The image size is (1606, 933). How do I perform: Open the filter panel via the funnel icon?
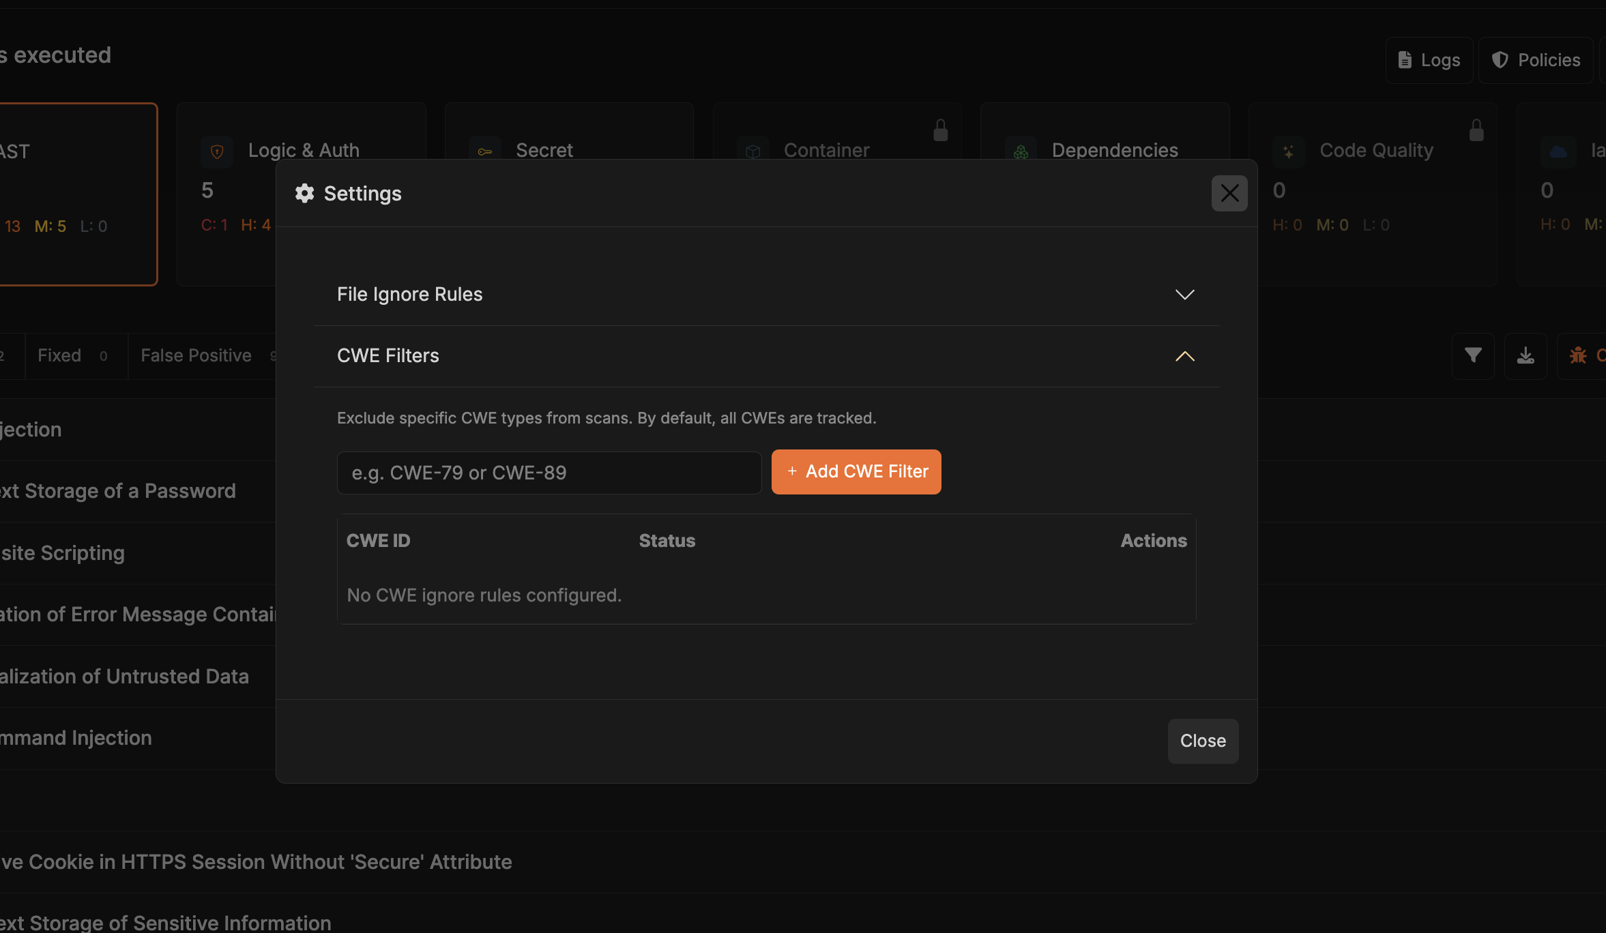point(1472,355)
